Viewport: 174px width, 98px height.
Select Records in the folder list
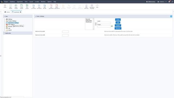coord(88,19)
